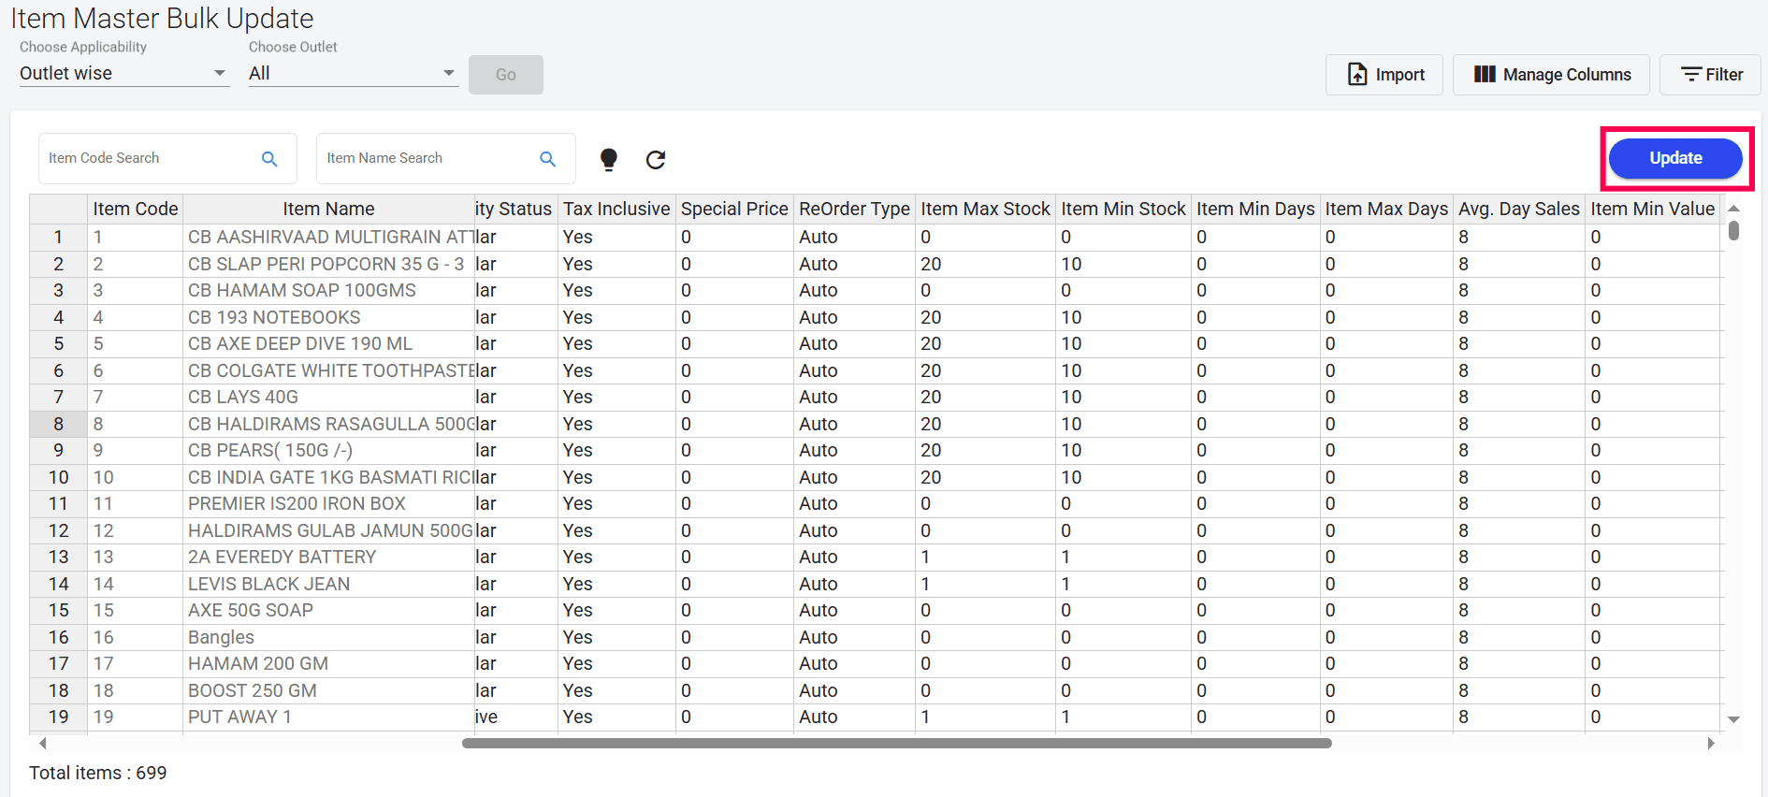
Task: Click Item Min Stock 1 for PUT AWAY 1
Action: click(1123, 717)
